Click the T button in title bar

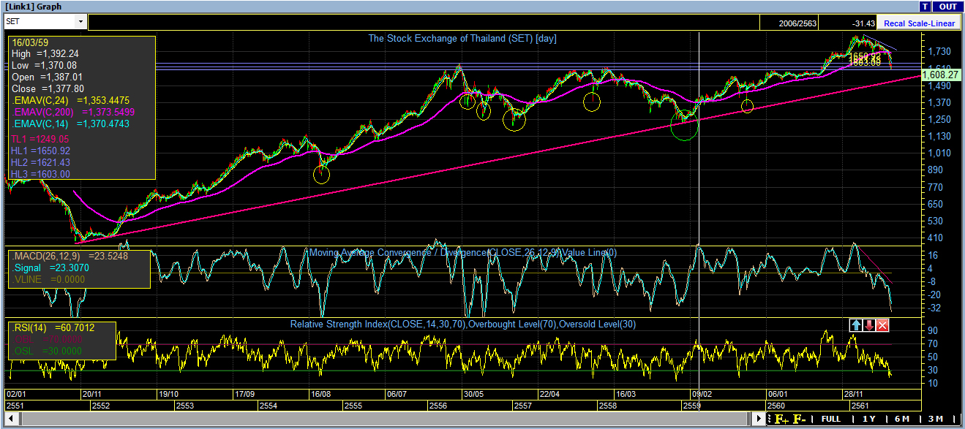[x=925, y=7]
